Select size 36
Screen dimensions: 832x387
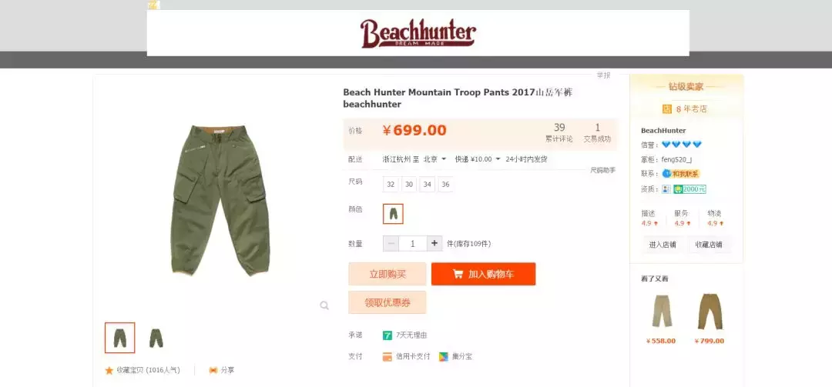[x=446, y=185]
